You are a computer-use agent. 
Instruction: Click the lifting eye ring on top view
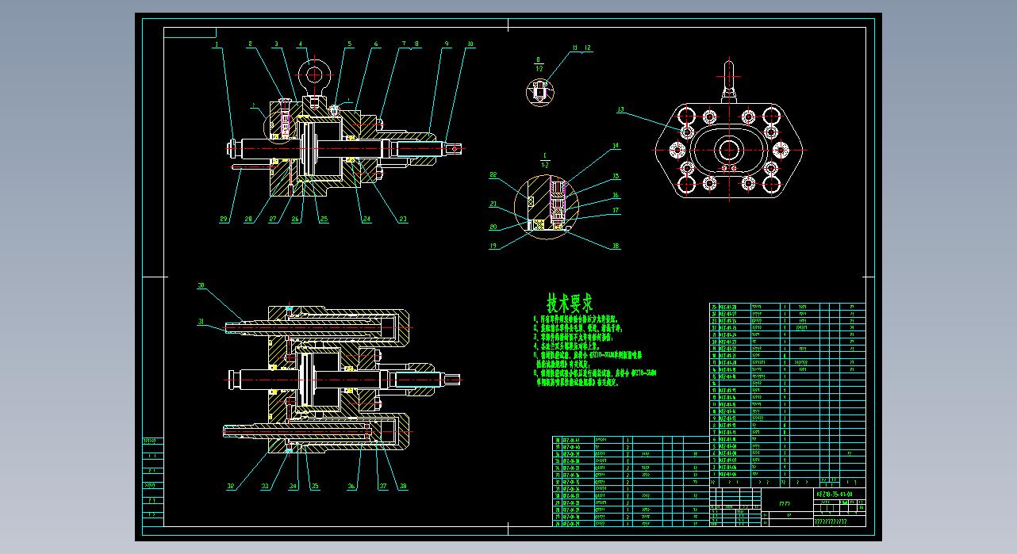pyautogui.click(x=314, y=75)
